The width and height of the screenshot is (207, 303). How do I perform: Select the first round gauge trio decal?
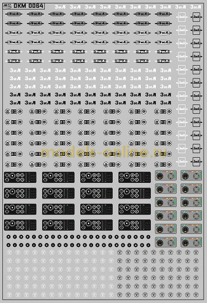tap(13, 112)
